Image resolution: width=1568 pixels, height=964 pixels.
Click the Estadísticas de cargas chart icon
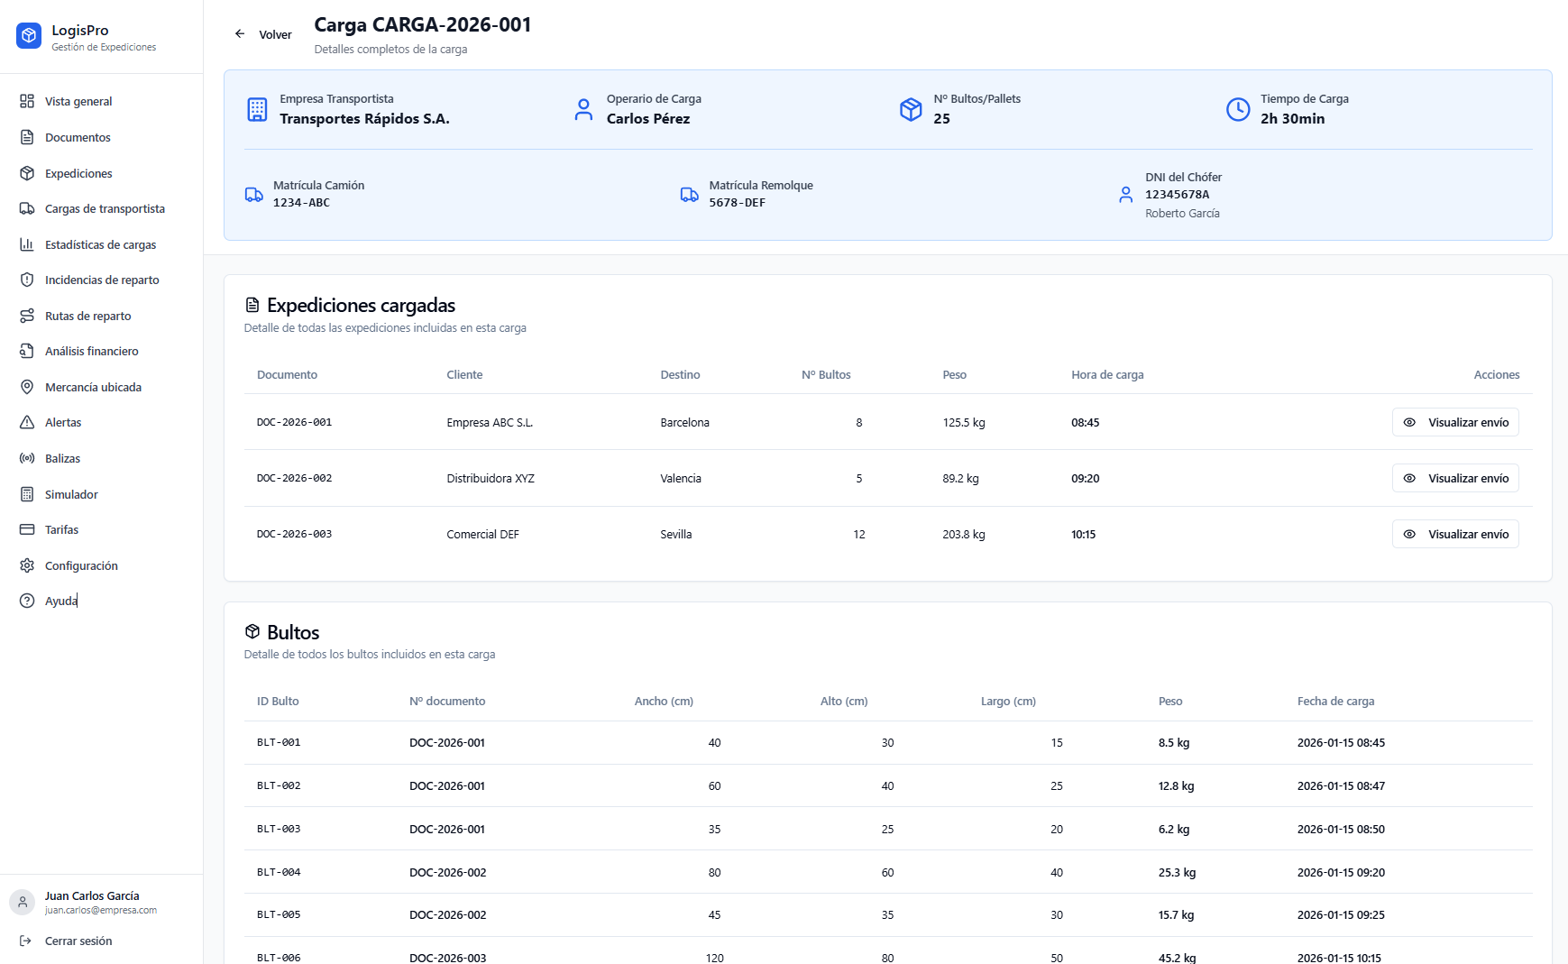pos(27,245)
